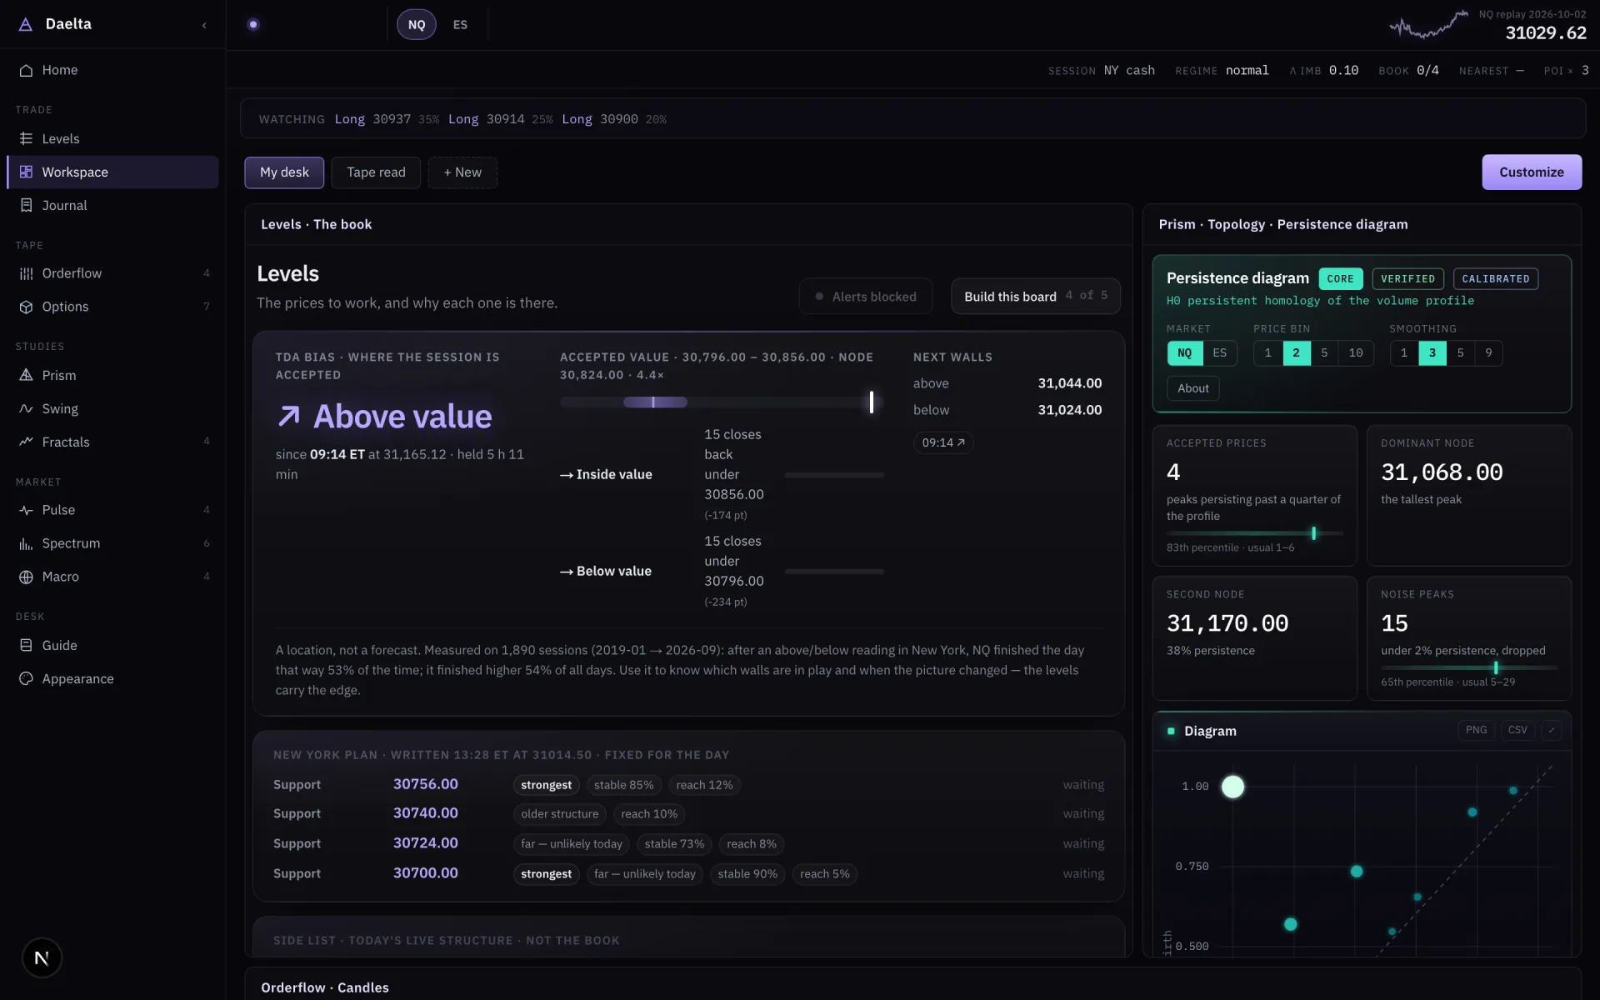
Task: Click the large point on the diagram
Action: pyautogui.click(x=1232, y=787)
